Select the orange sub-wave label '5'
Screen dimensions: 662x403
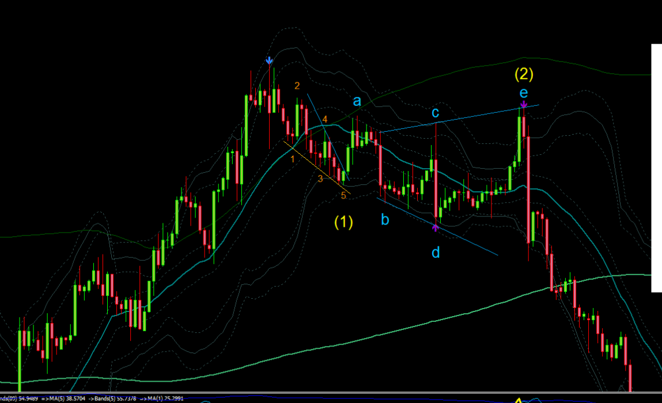click(343, 195)
